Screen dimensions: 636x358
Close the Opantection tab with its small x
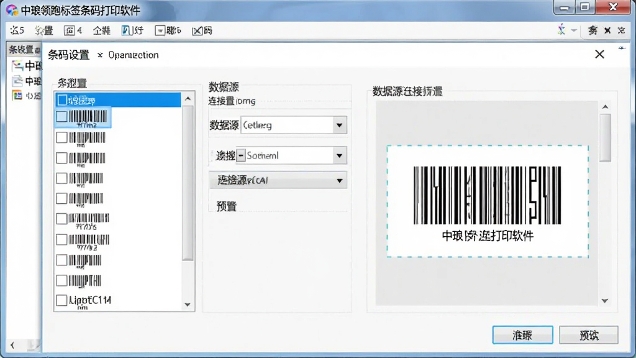pos(100,55)
